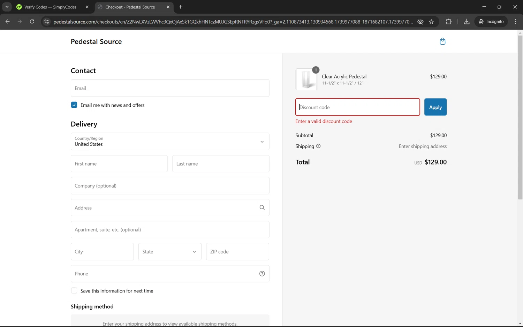
Task: Open the Shipping info question icon
Action: coord(318,146)
